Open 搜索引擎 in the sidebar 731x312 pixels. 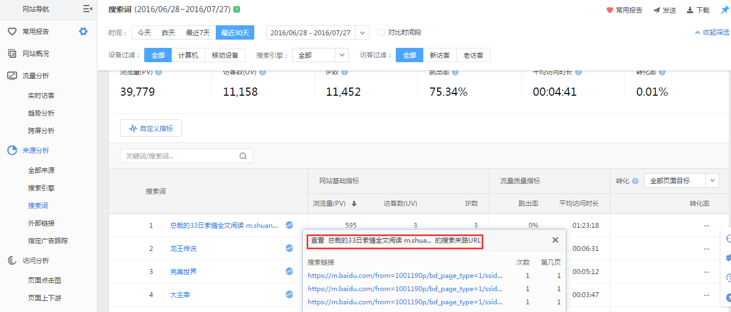tap(41, 188)
